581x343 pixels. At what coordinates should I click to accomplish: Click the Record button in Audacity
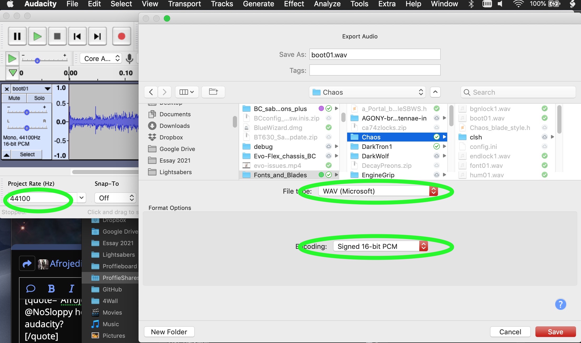click(x=121, y=36)
